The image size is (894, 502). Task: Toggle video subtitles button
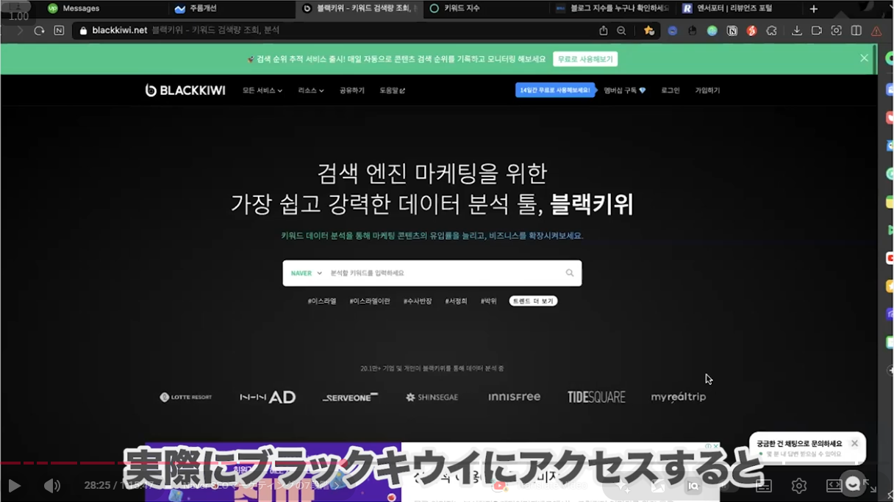[764, 486]
